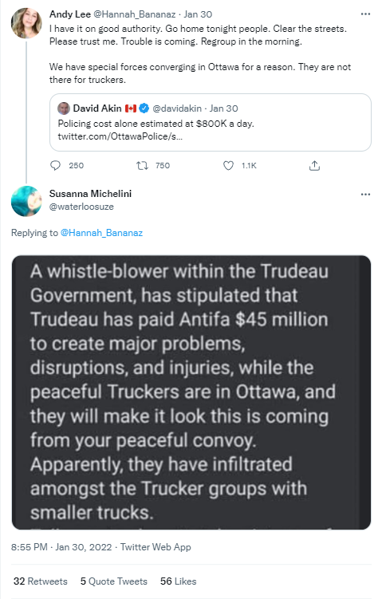Click the @waterloosuze handle
This screenshot has width=382, height=599.
click(81, 207)
